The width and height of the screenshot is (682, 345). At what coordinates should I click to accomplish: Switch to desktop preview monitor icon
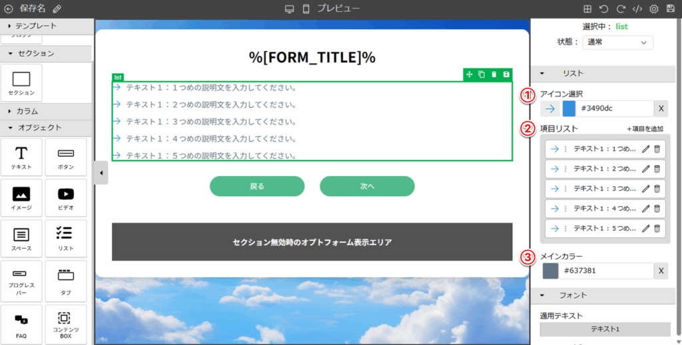coord(289,9)
